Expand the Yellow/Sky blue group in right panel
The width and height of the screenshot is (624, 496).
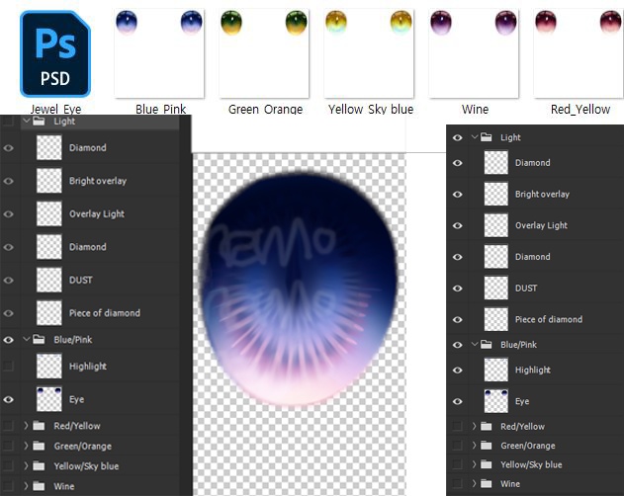point(475,464)
